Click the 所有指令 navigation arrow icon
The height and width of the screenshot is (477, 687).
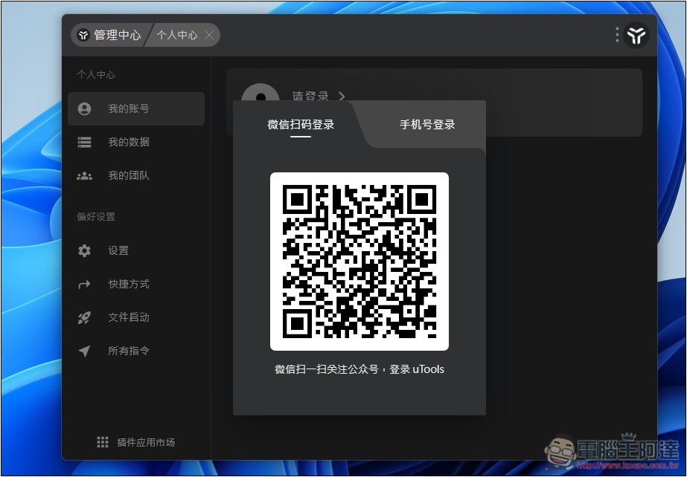85,351
